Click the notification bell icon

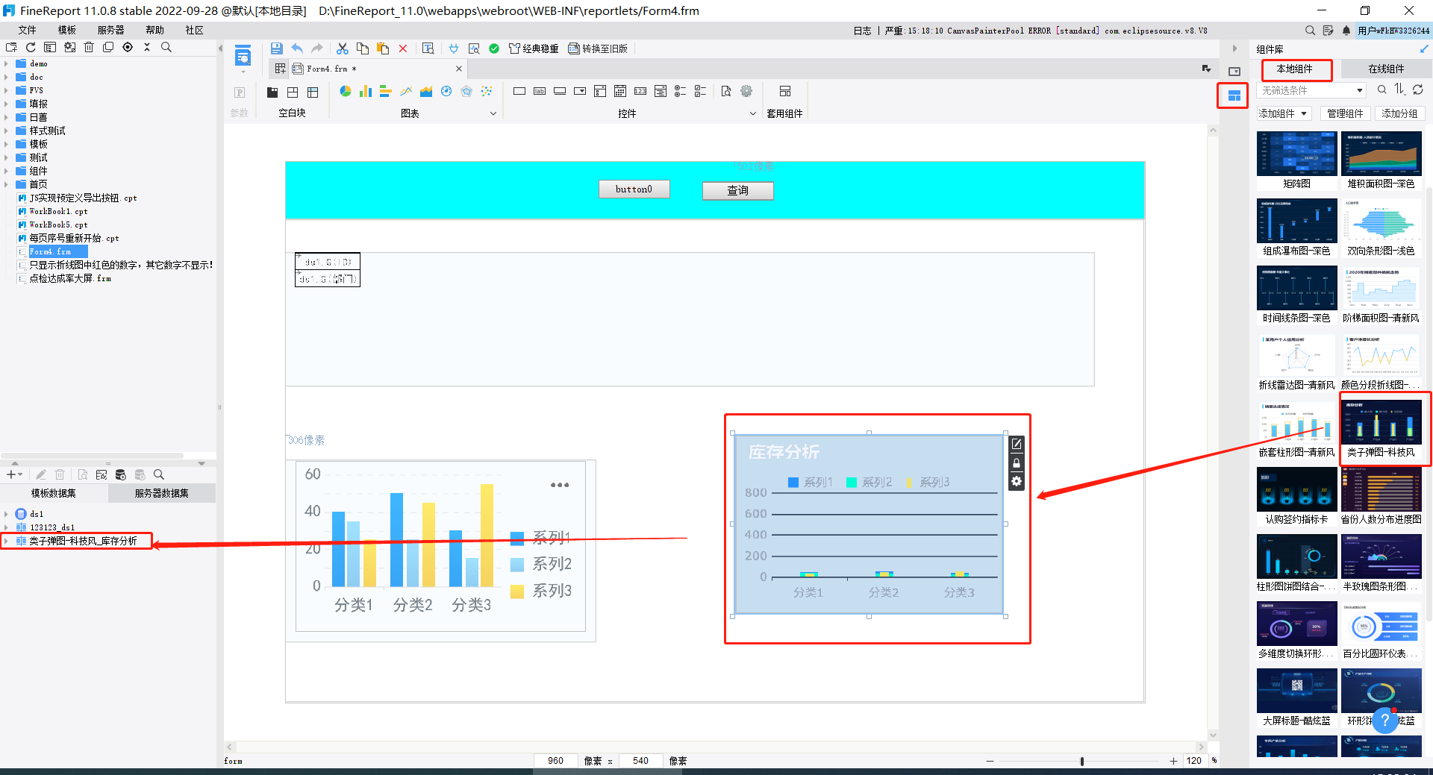click(x=1346, y=31)
